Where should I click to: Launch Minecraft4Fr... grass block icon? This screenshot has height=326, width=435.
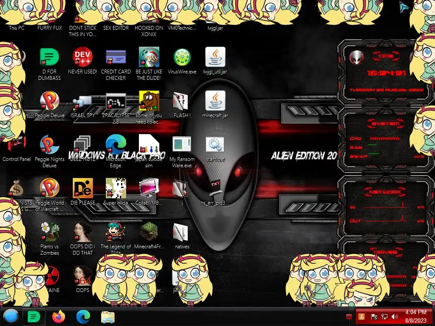coord(149,231)
